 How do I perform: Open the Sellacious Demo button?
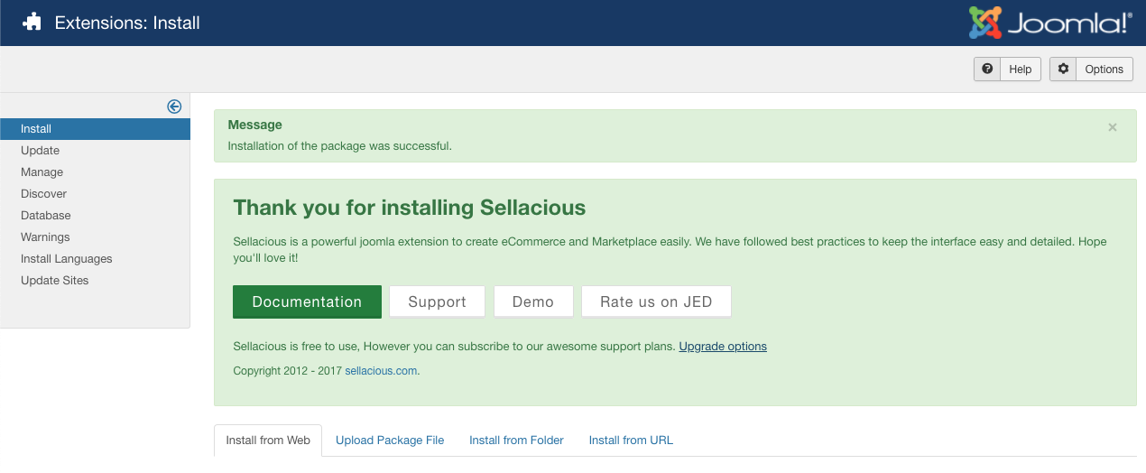coord(533,301)
